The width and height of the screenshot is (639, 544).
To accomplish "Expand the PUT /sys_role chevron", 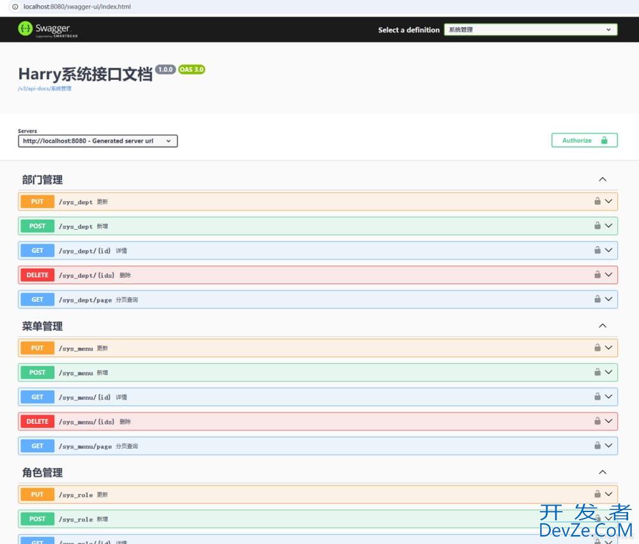I will (x=608, y=494).
